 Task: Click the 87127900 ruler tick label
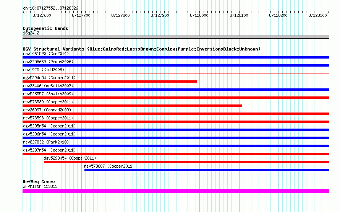pyautogui.click(x=160, y=15)
